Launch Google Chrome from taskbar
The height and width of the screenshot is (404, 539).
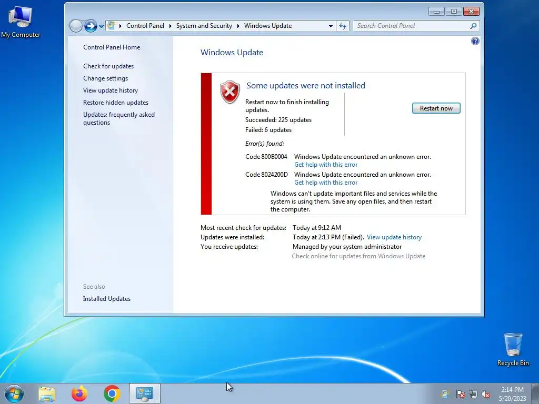(x=112, y=393)
